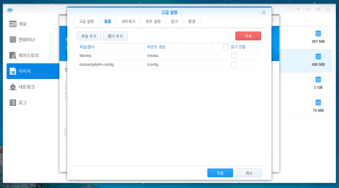Open the 포트 설정 tab
Image resolution: width=339 pixels, height=188 pixels.
(153, 22)
